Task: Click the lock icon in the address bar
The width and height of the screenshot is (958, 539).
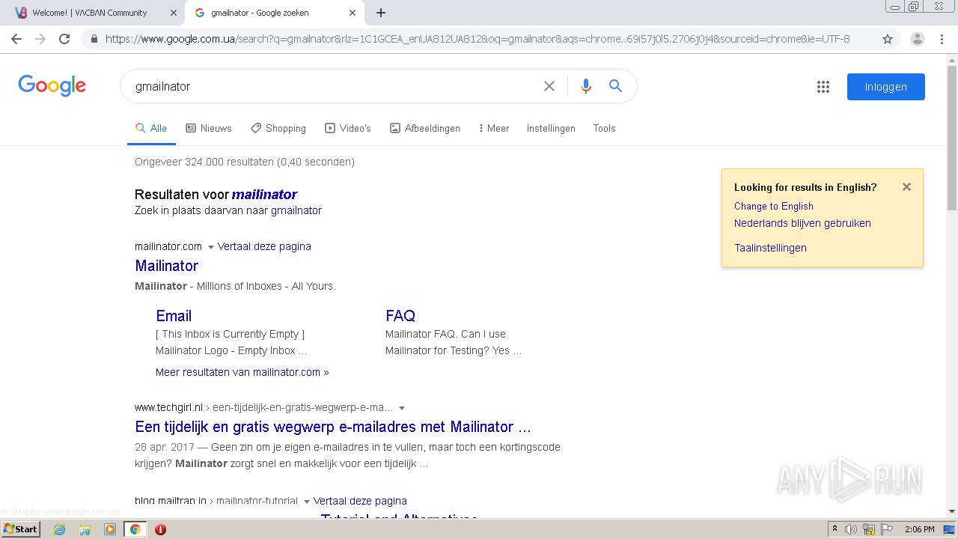Action: click(x=94, y=39)
